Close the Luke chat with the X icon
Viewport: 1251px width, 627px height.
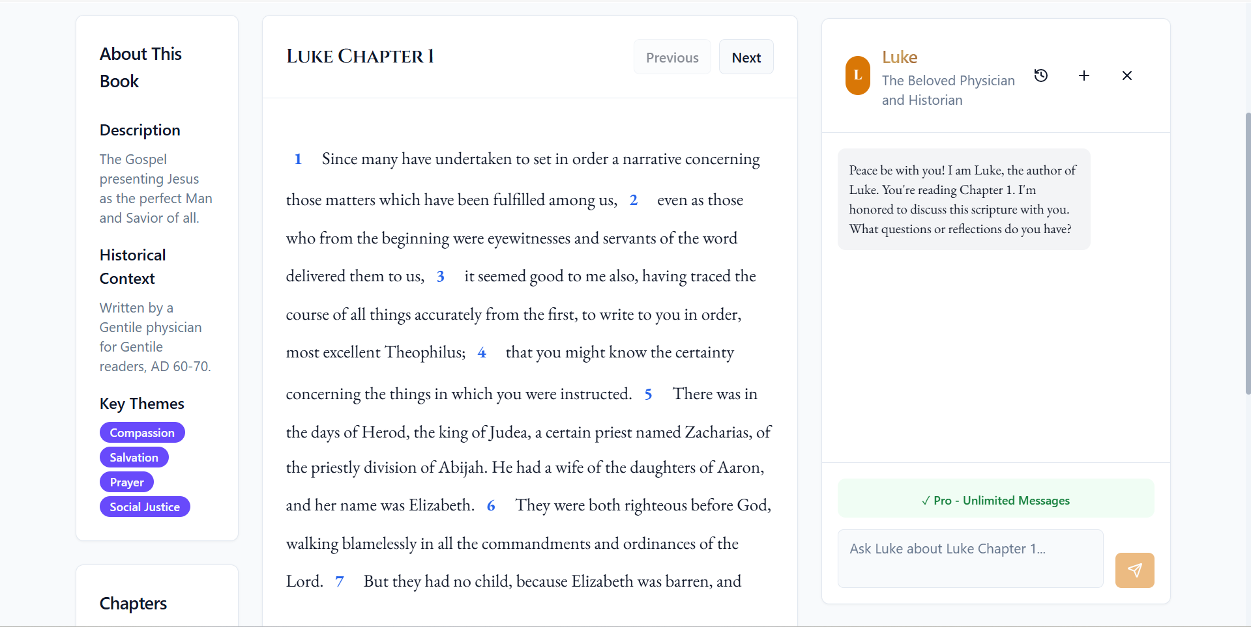point(1127,76)
